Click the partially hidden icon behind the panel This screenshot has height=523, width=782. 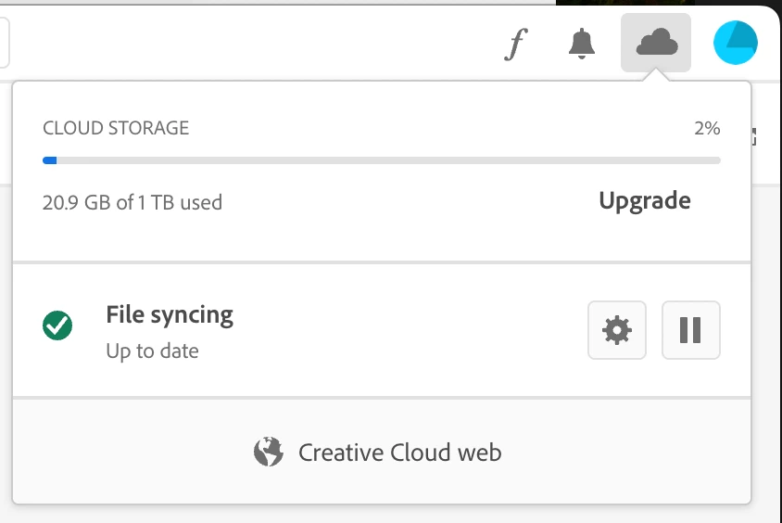tap(754, 137)
